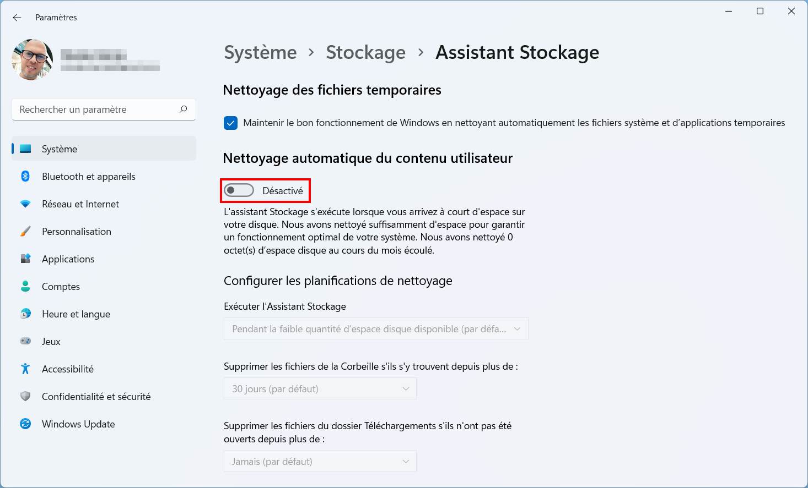Select the Jeux gamepad icon

(25, 341)
